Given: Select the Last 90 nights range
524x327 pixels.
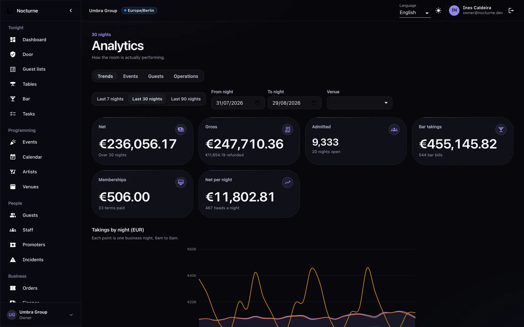Looking at the screenshot, I should tap(186, 99).
